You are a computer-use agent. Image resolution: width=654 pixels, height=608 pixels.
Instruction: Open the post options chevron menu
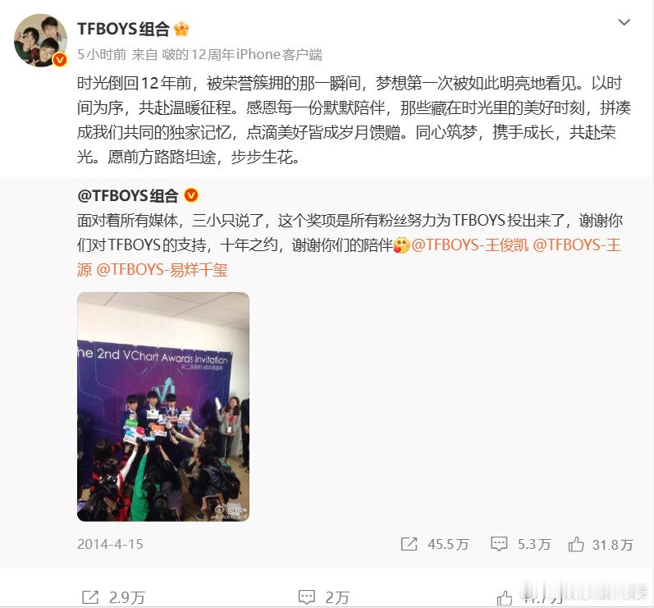[x=624, y=22]
